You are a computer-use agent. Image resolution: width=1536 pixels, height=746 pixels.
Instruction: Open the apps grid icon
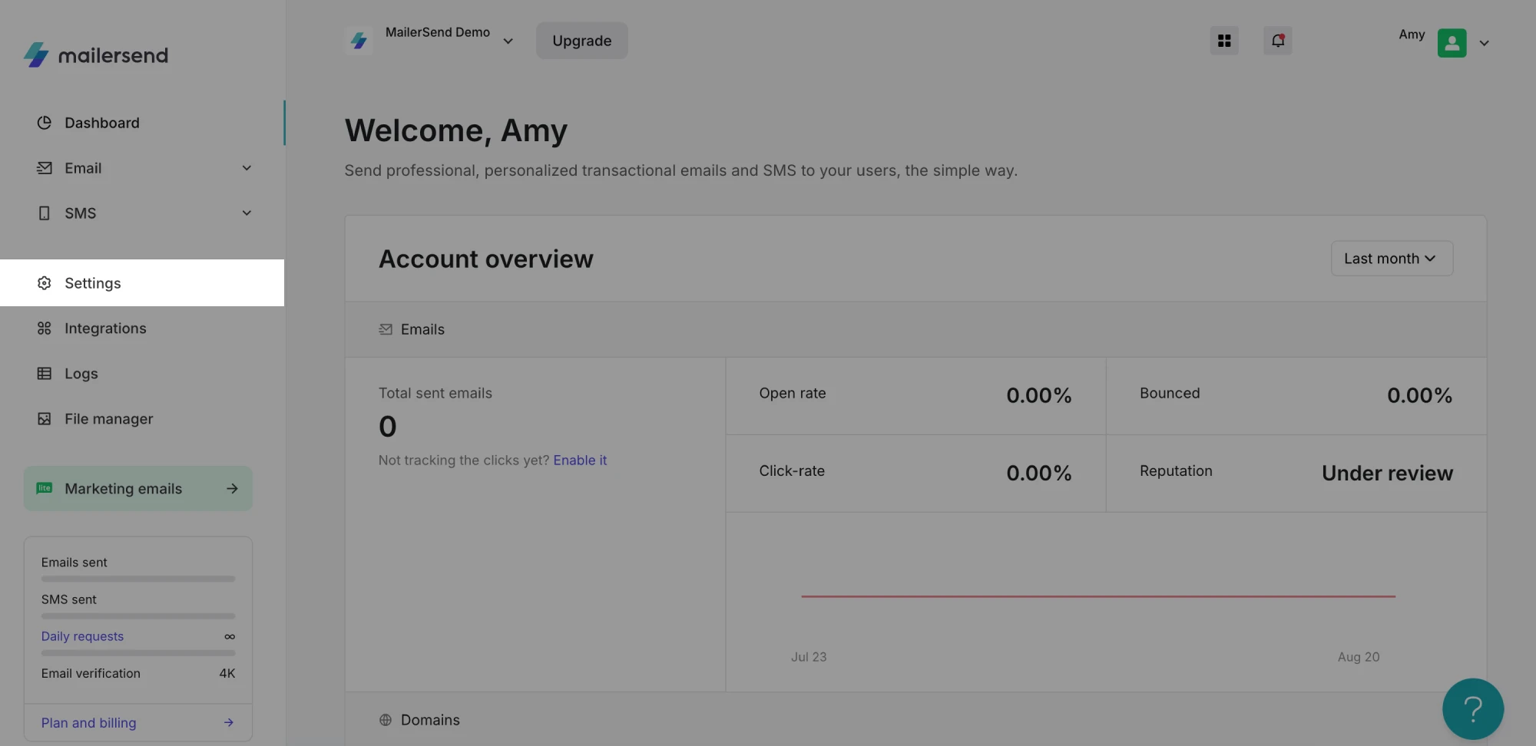click(1224, 41)
